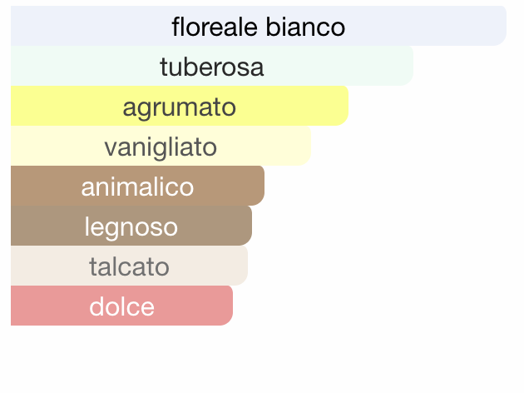Pick the pale green tuberosa bar
524x393 pixels.
tap(212, 66)
